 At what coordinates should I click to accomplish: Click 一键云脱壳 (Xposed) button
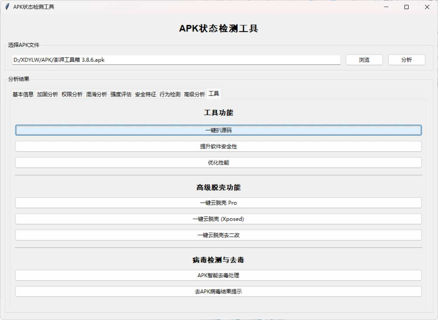tap(218, 219)
